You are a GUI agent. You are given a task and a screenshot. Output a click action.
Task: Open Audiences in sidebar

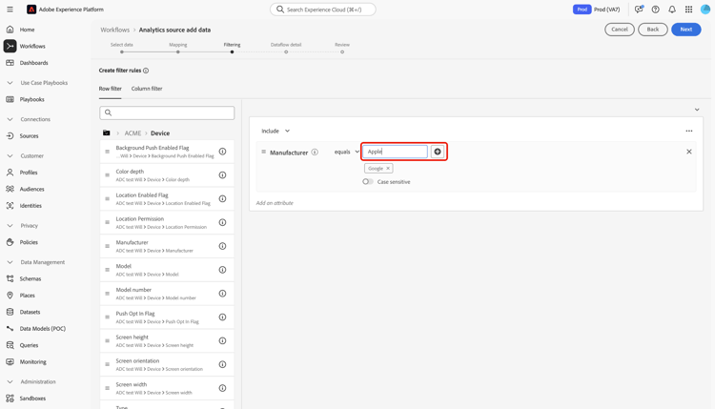click(x=31, y=189)
